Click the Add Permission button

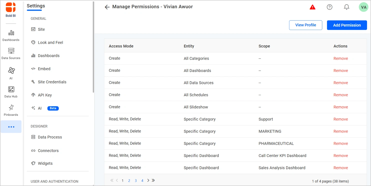347,25
